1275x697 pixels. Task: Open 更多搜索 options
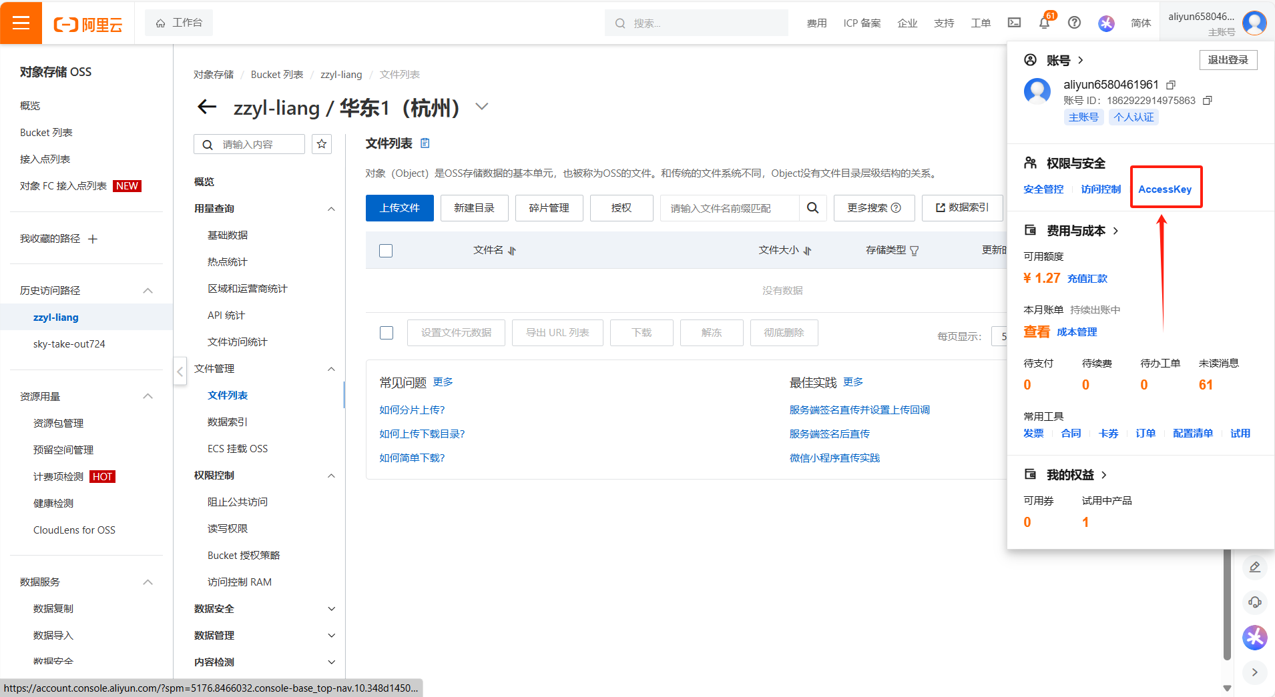tap(874, 208)
